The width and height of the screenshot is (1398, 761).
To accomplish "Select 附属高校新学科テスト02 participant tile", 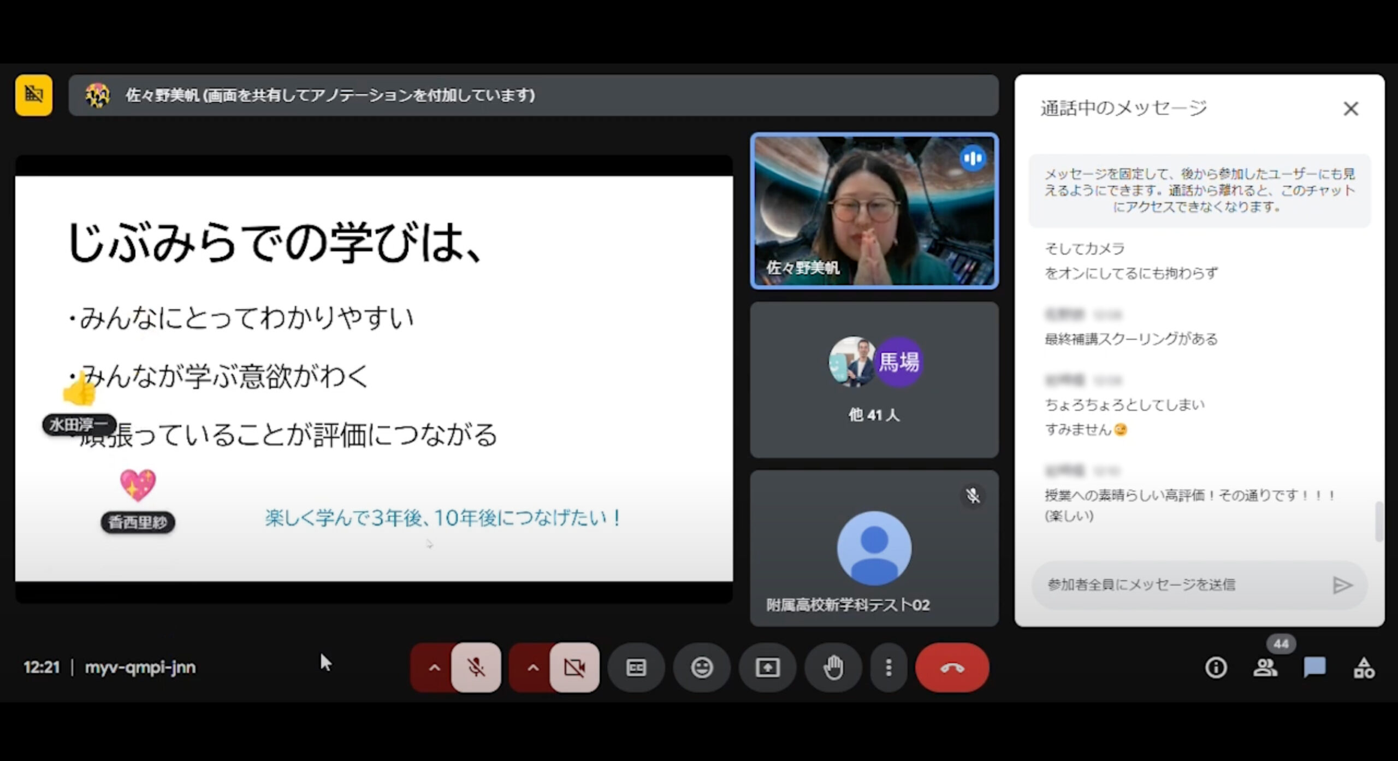I will (874, 548).
